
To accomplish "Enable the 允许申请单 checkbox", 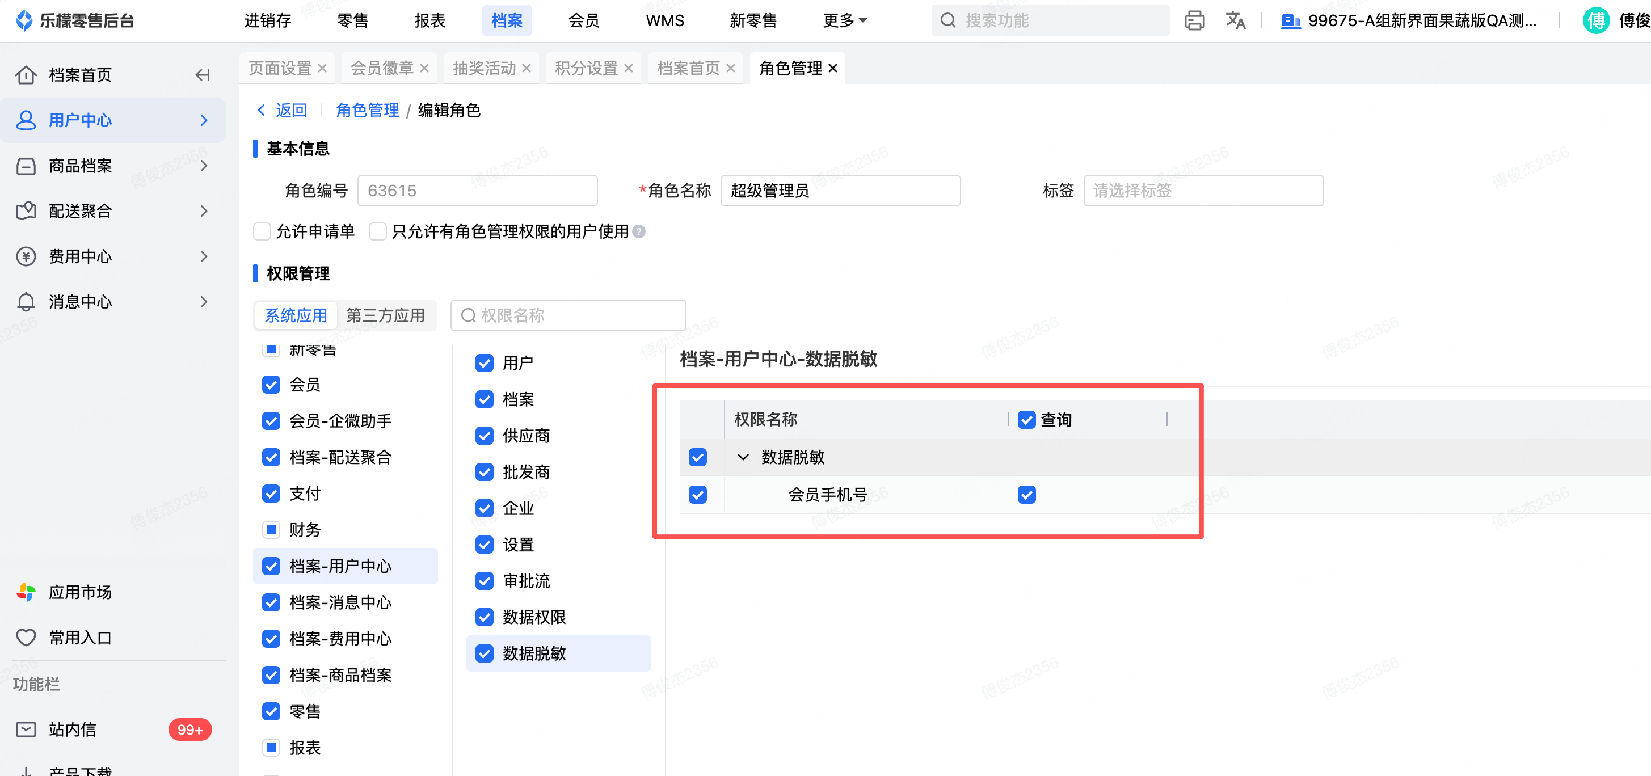I will click(x=262, y=231).
